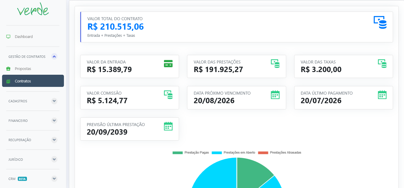
Task: Open the Propostas menu item
Action: coord(33,69)
